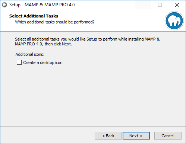186x144 pixels.
Task: Click the 'Create a desktop icon' label text
Action: 43,63
